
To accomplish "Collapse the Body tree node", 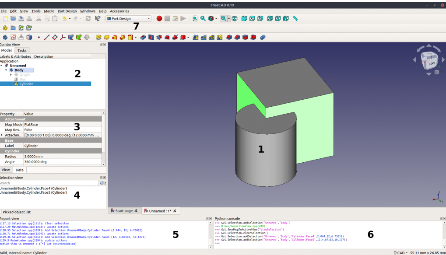I will [6, 70].
